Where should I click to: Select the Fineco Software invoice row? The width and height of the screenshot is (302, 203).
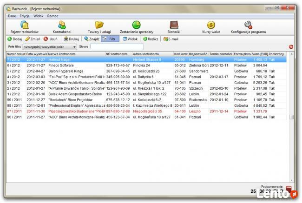coord(65,65)
